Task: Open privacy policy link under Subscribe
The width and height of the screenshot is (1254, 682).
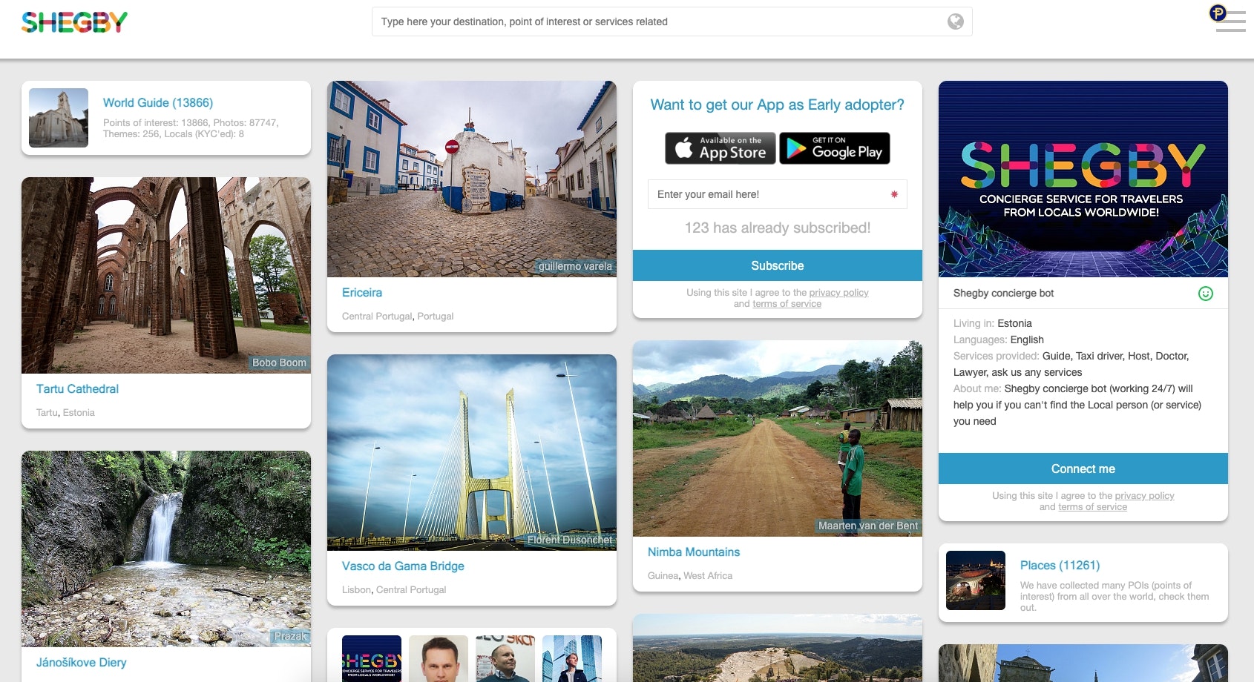Action: click(x=838, y=293)
